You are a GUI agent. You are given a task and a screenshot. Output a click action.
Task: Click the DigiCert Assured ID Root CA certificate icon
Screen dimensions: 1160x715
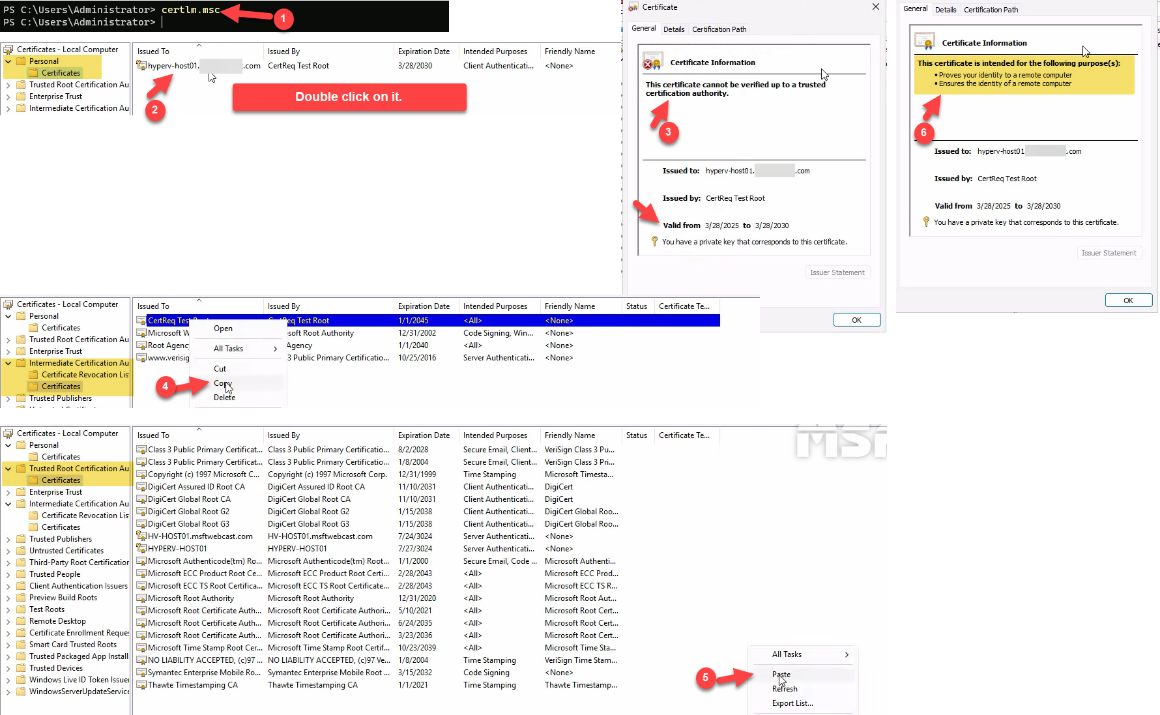point(141,487)
